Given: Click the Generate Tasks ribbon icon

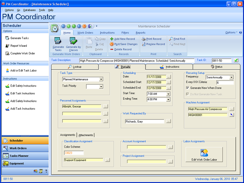Looking at the screenshot, I should coord(58,44).
